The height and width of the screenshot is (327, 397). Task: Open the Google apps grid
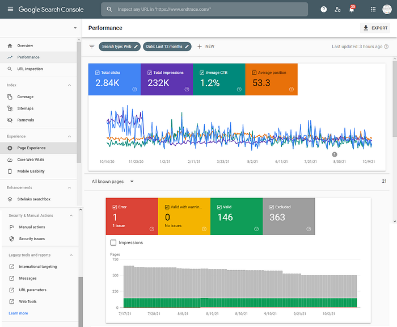point(373,10)
